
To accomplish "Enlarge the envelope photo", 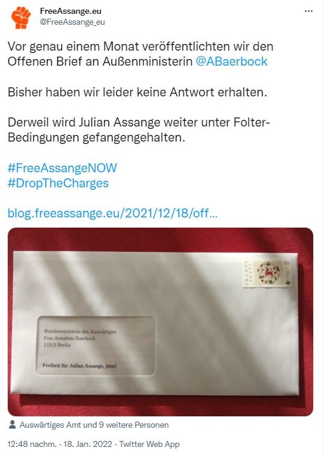I will coord(161,322).
